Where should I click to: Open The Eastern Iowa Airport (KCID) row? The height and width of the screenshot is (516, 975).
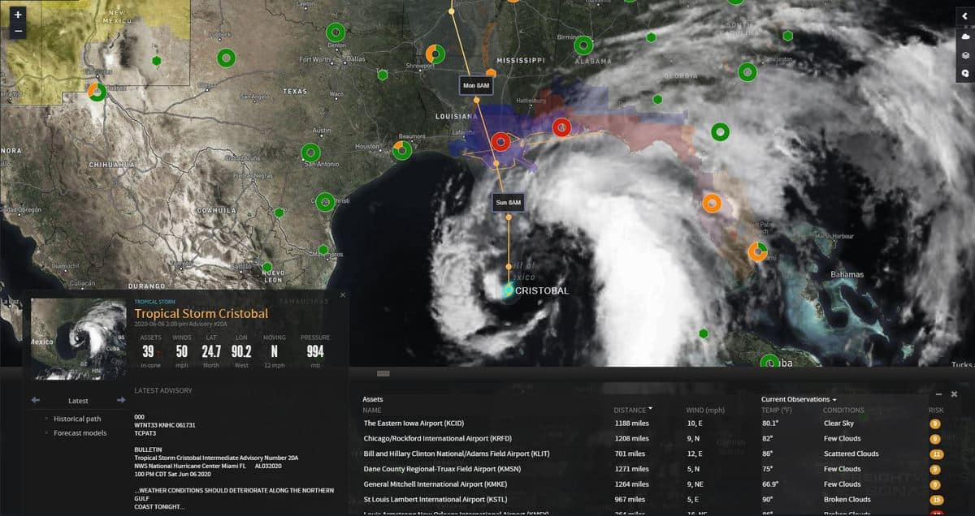point(655,424)
